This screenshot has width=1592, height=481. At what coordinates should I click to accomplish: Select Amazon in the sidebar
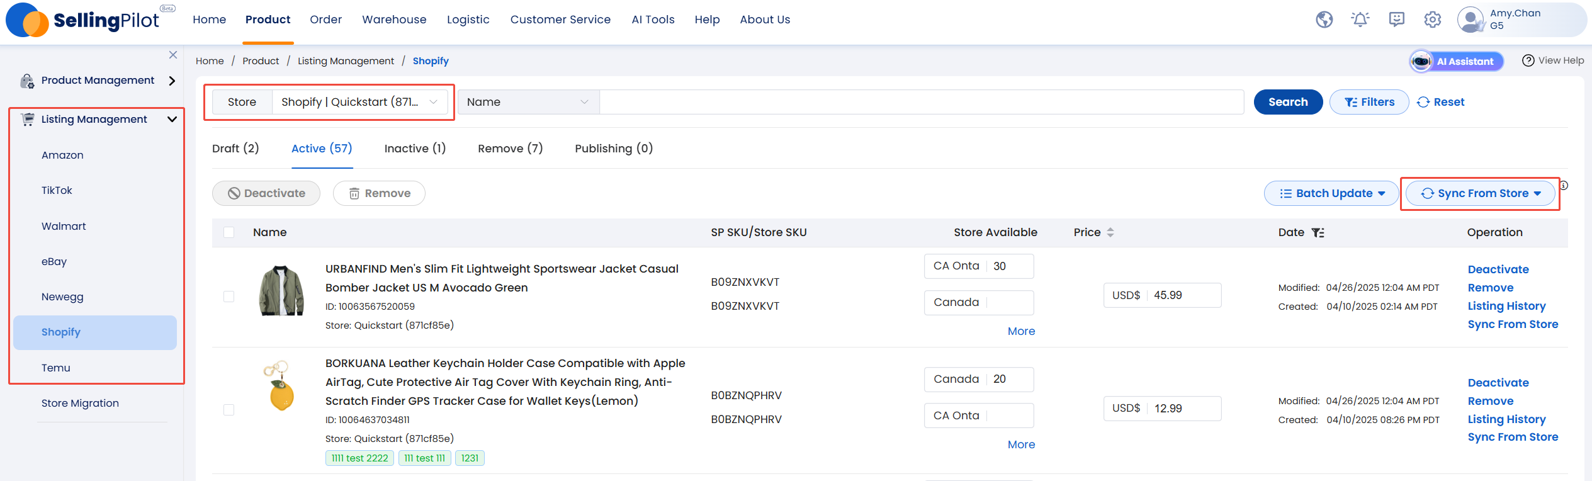pos(62,155)
